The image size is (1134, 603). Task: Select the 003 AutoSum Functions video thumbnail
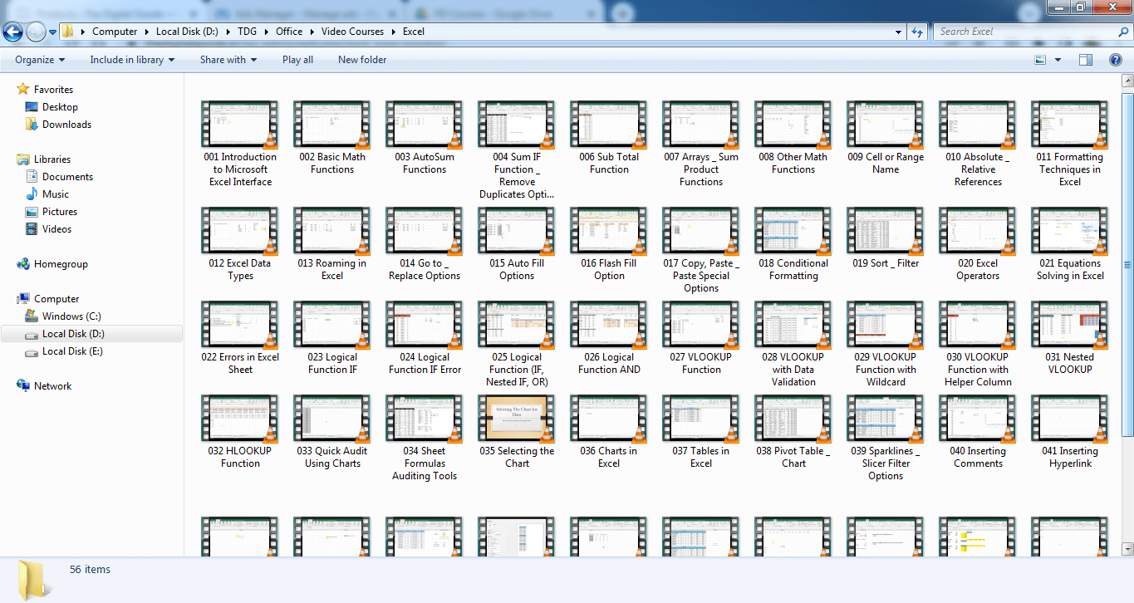coord(425,125)
